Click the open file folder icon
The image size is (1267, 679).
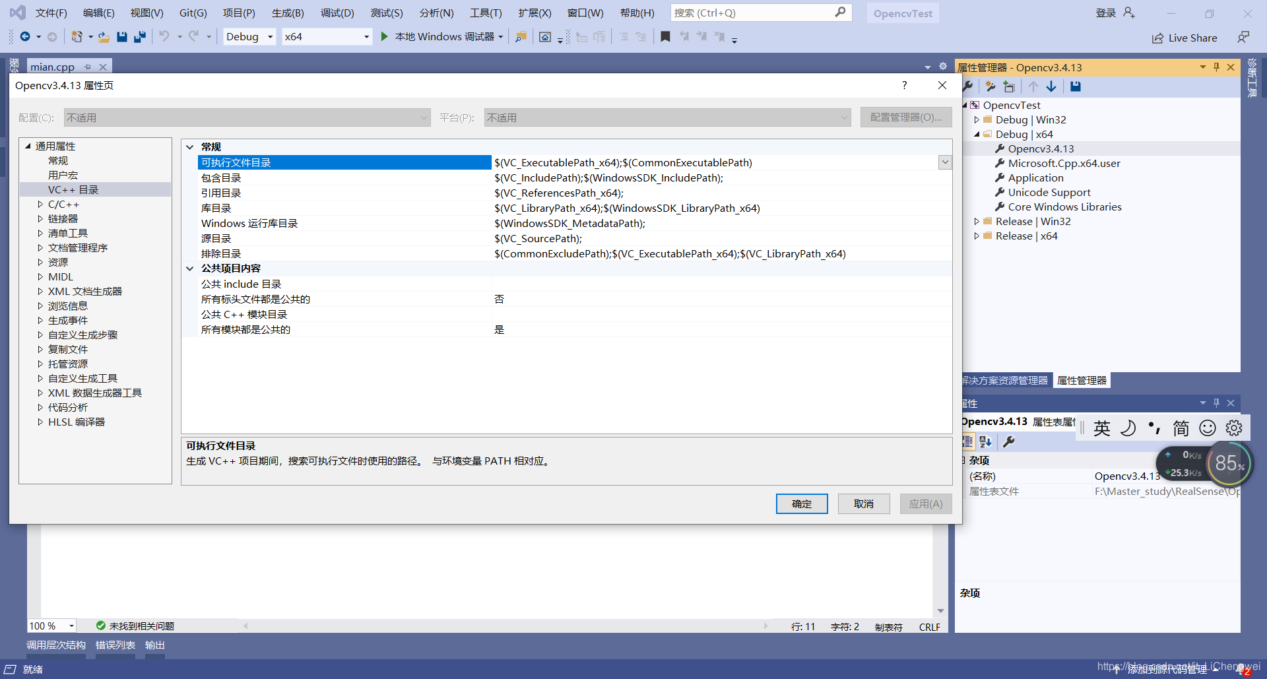tap(104, 37)
